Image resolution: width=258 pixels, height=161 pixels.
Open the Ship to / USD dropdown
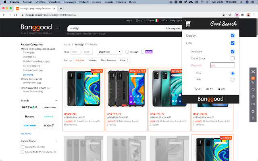[157, 21]
